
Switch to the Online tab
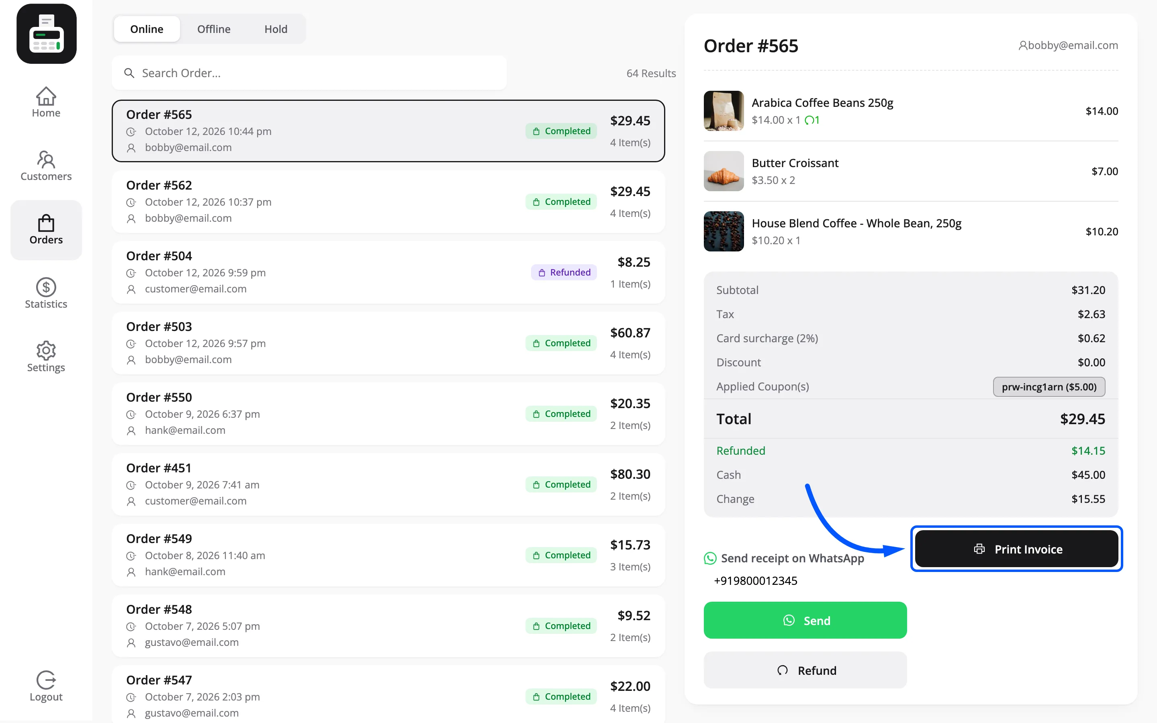tap(147, 29)
